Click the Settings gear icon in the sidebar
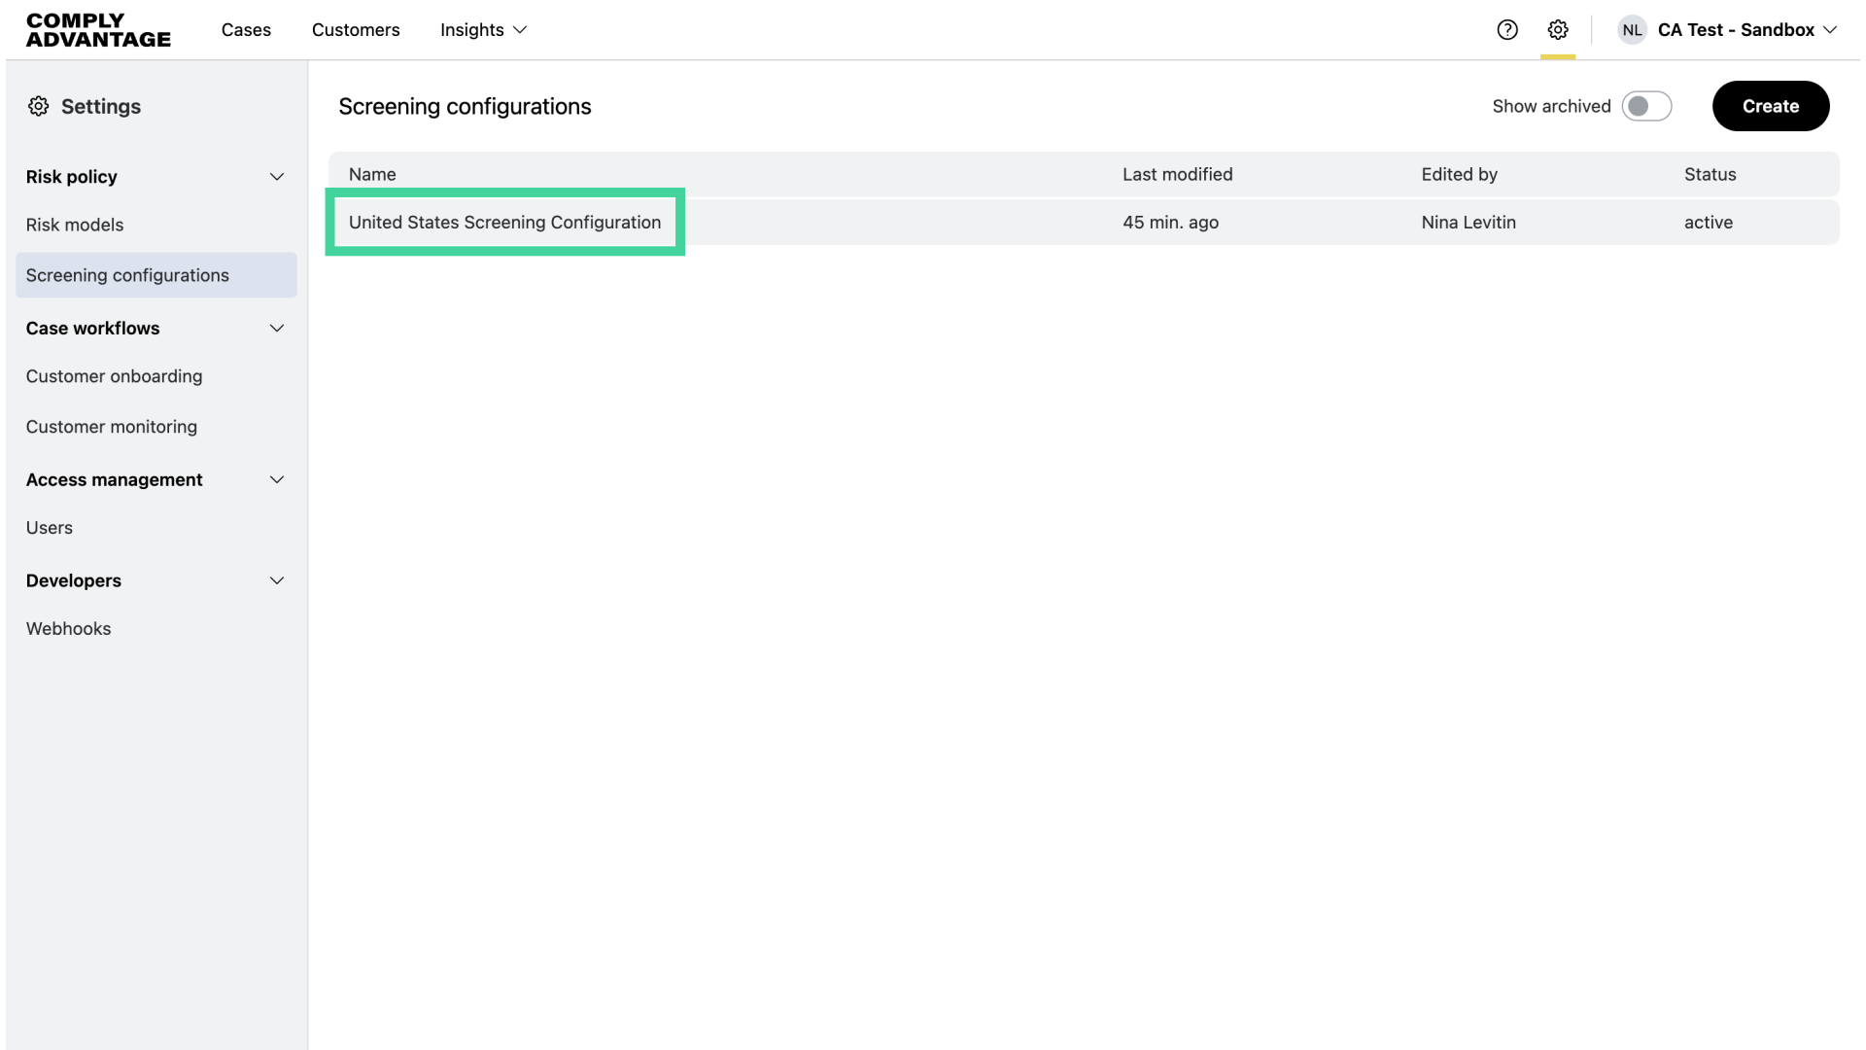The image size is (1866, 1050). (x=39, y=106)
